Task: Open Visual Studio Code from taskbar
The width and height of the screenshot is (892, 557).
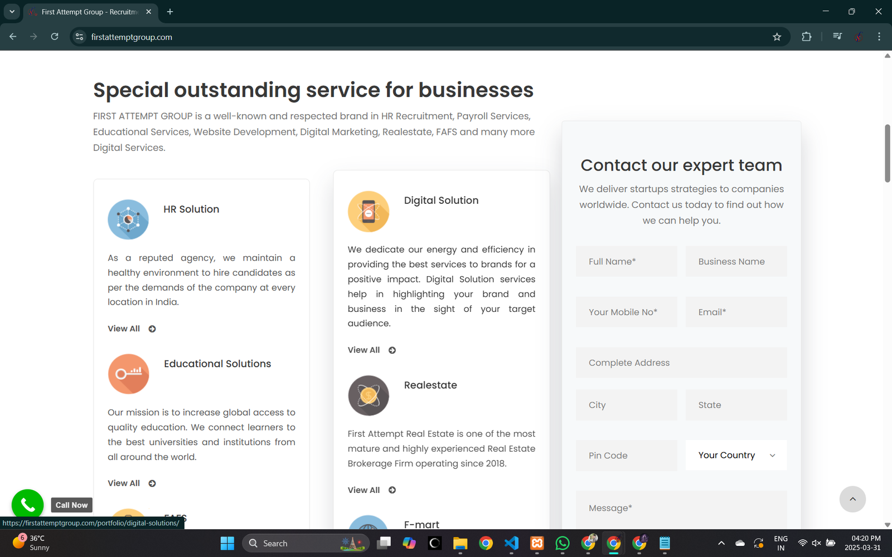Action: coord(511,543)
